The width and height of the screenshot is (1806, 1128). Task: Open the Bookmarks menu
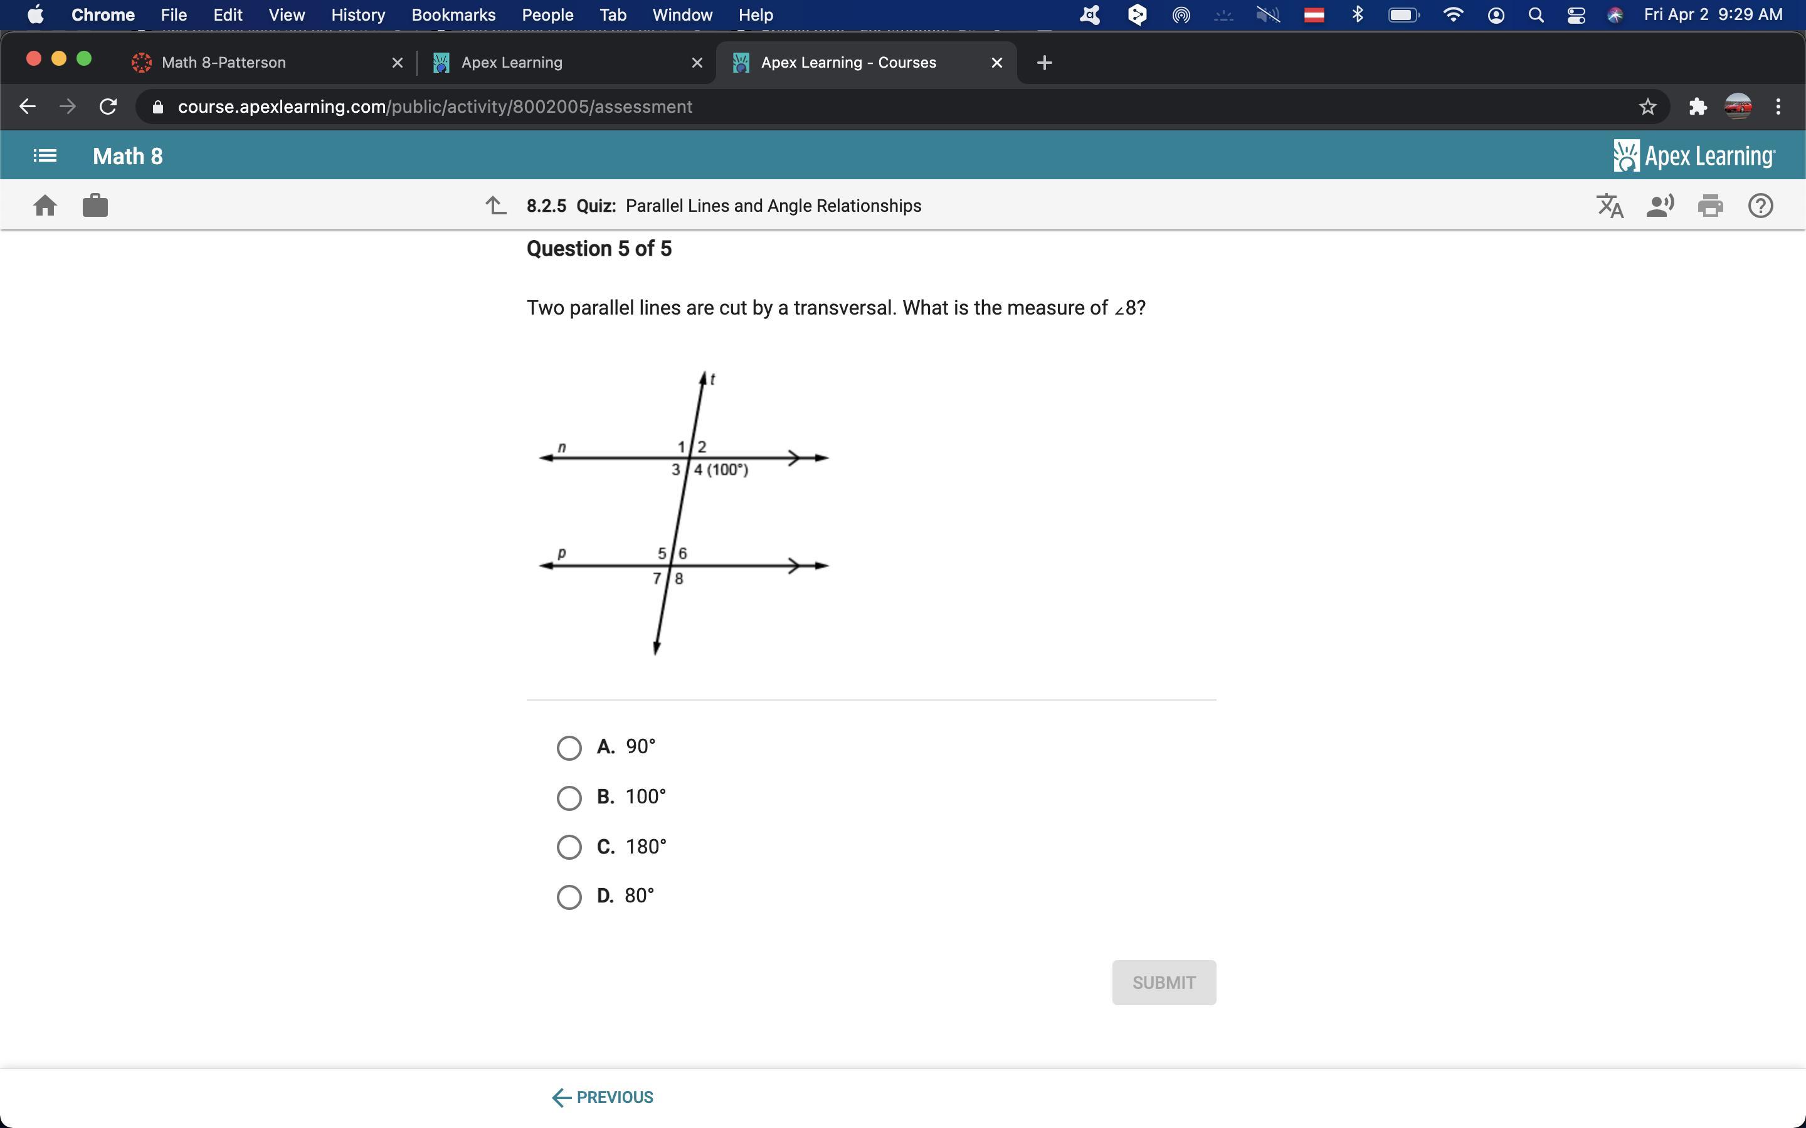453,15
